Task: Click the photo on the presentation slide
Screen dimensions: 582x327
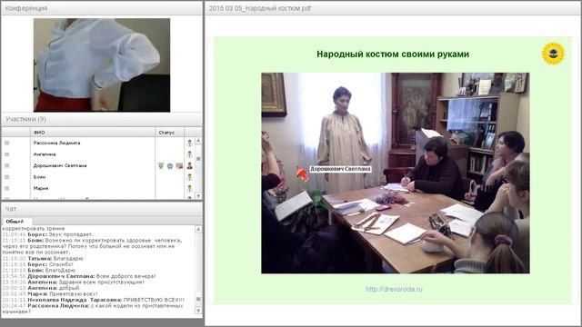Action: point(396,173)
